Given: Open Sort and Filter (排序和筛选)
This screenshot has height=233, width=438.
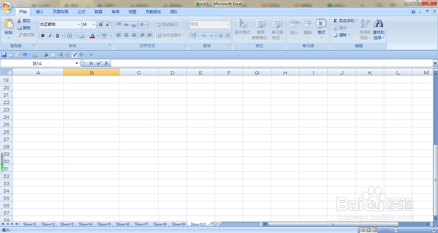Looking at the screenshot, I should pos(365,29).
